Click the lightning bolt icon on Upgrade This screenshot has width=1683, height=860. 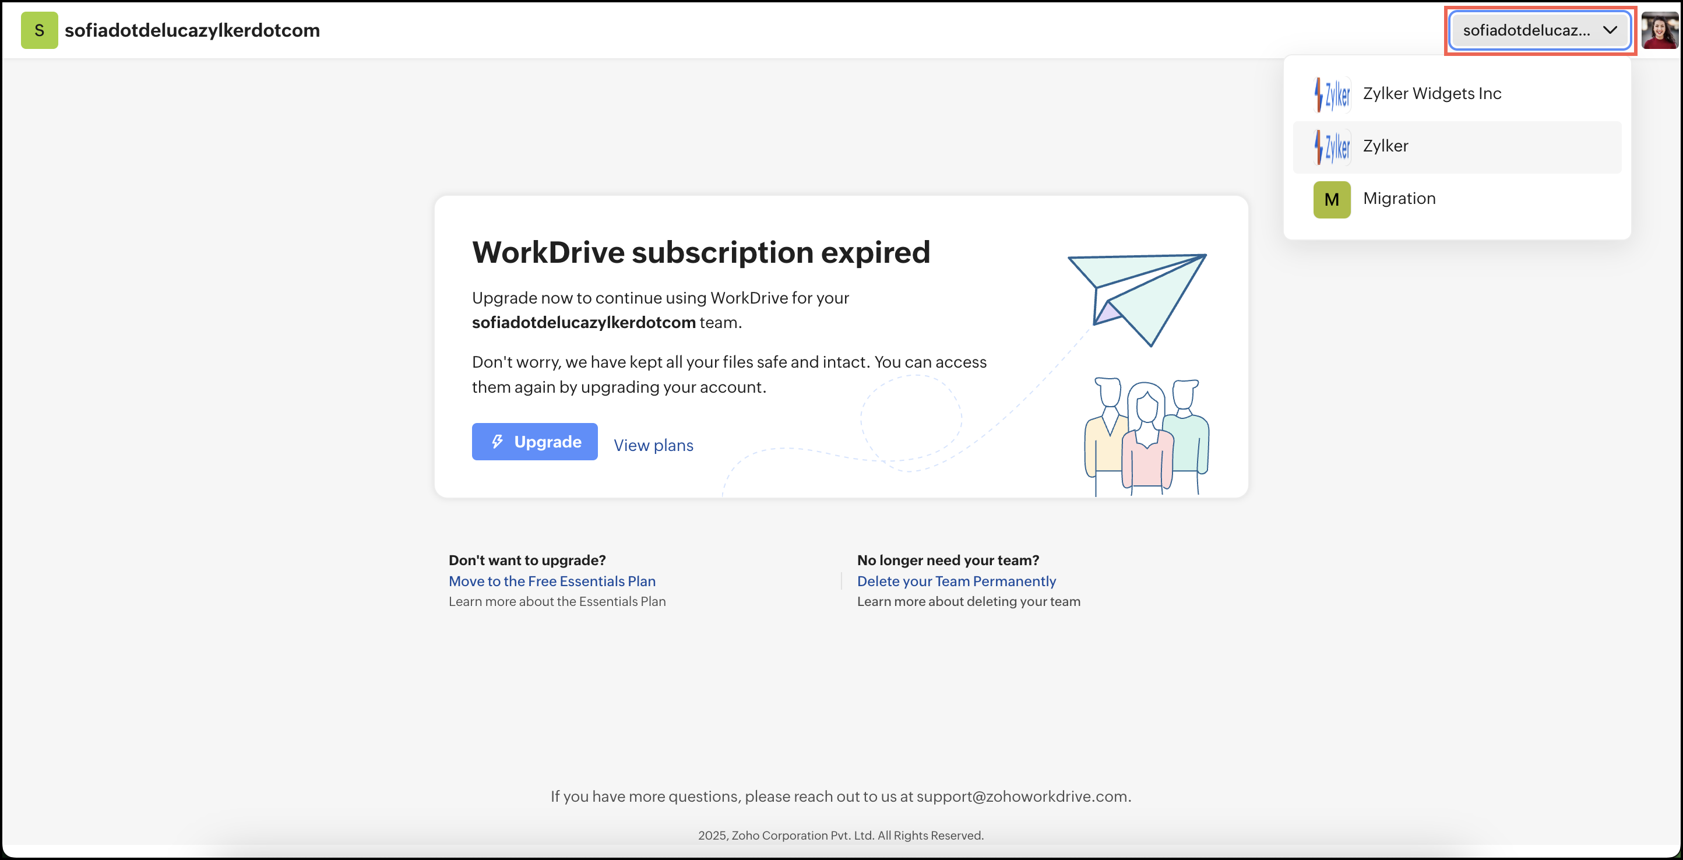click(x=497, y=442)
